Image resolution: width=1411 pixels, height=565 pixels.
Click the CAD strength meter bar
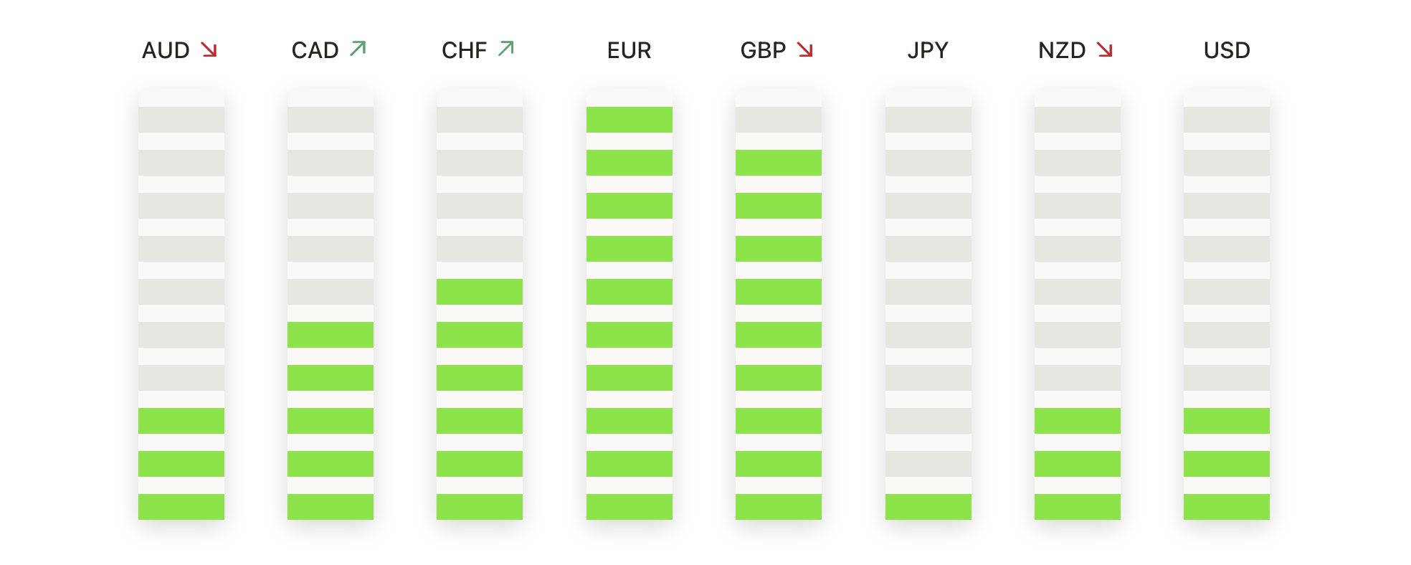[331, 305]
